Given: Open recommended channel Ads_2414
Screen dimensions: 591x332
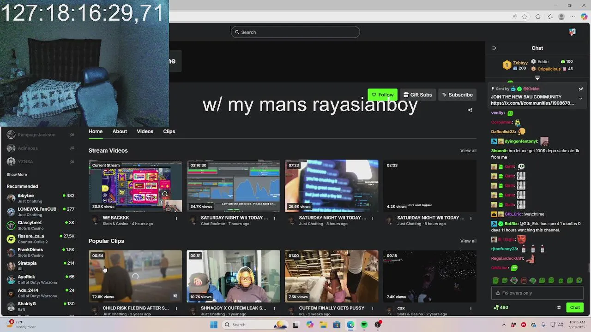Looking at the screenshot, I should tap(40, 293).
